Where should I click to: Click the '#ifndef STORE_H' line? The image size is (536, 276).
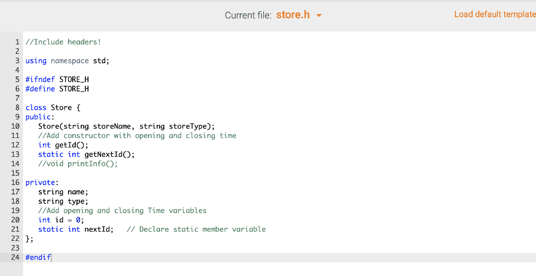pos(57,79)
